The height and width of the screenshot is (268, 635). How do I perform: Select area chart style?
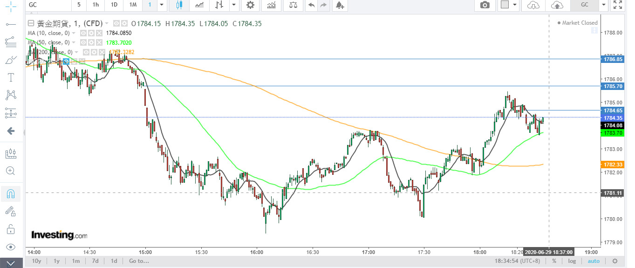(x=199, y=5)
